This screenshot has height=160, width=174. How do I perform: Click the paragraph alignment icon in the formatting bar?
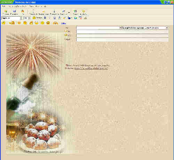coord(70,18)
